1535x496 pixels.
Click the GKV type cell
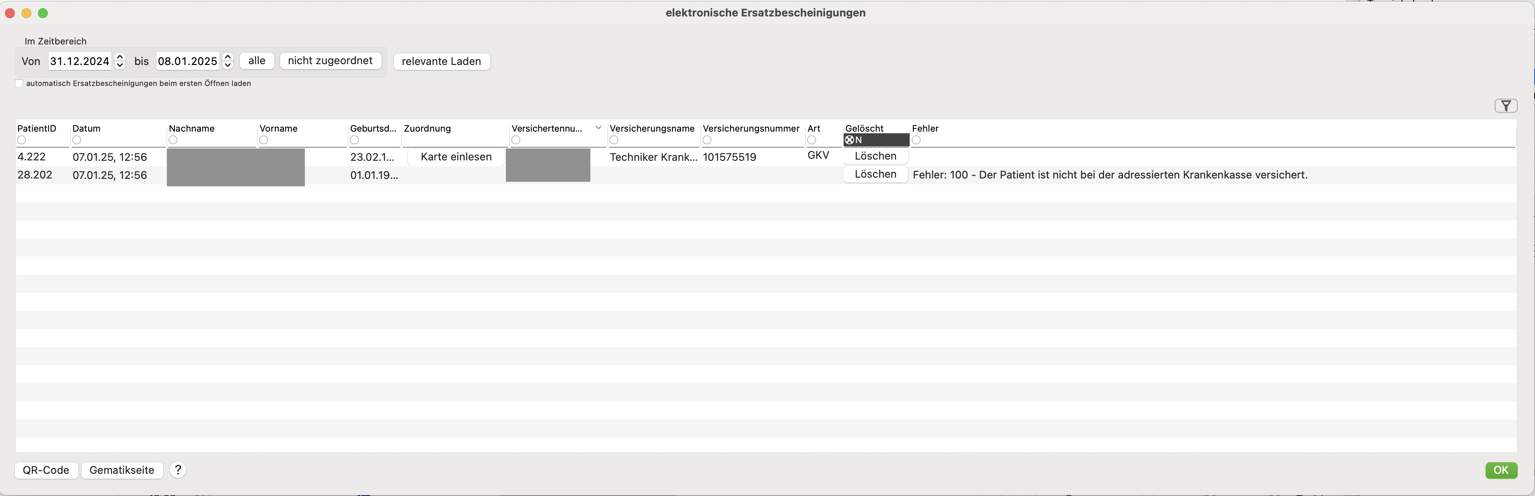[x=818, y=155]
